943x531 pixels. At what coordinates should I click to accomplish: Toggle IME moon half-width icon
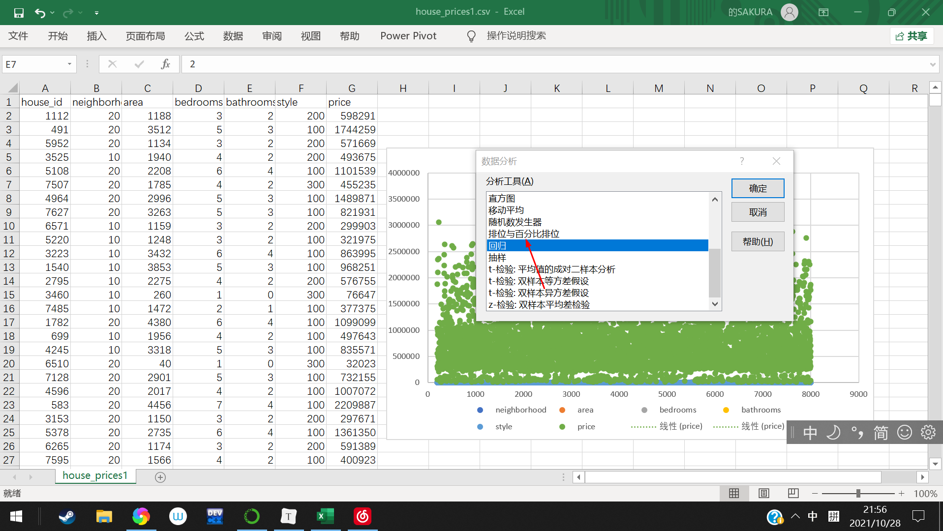pos(833,433)
